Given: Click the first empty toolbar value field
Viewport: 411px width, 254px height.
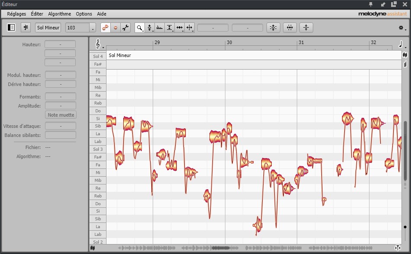Looking at the screenshot, I should (x=213, y=28).
